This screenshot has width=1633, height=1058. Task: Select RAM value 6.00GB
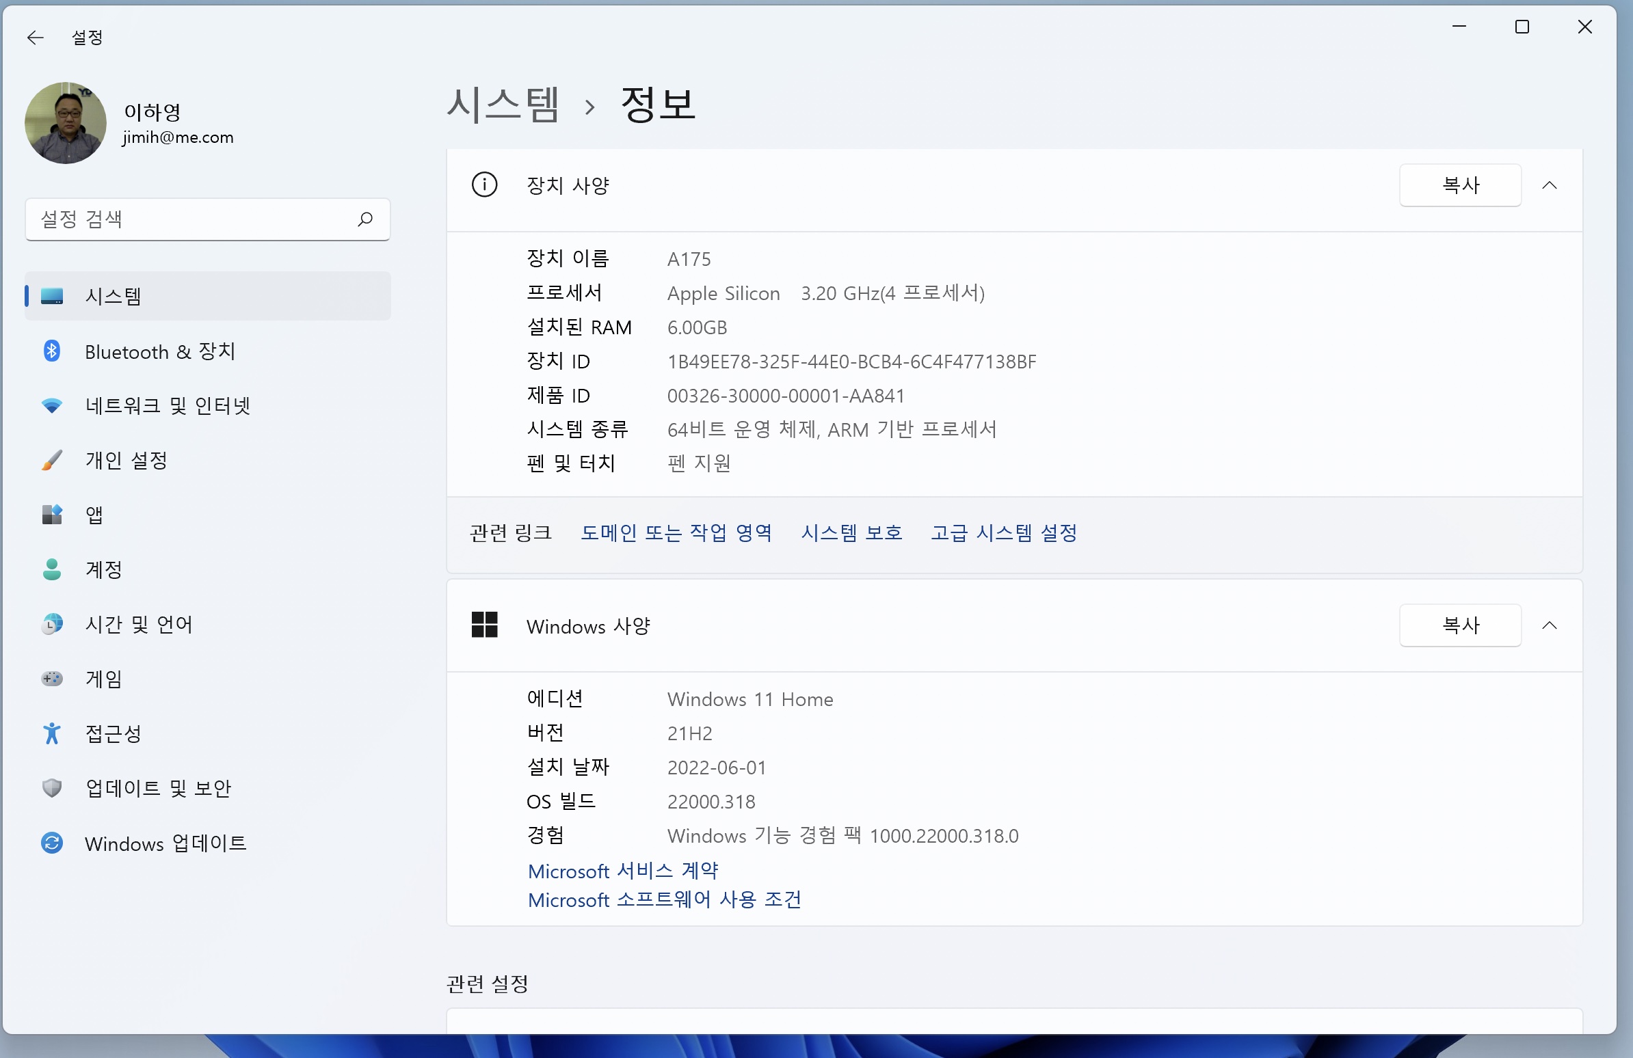(697, 328)
